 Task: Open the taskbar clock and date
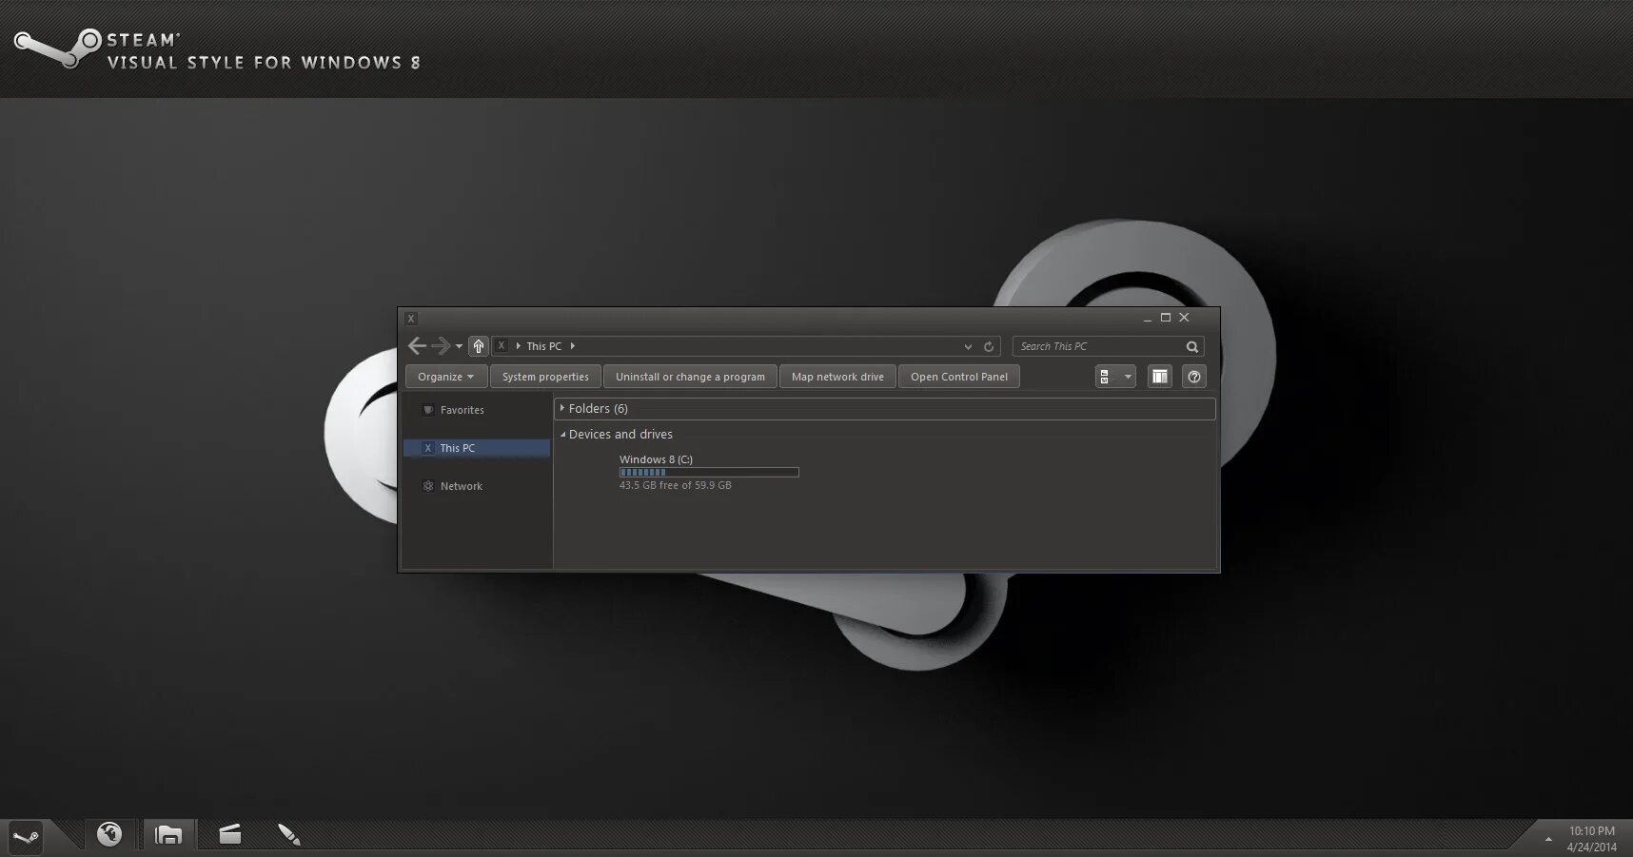(1592, 839)
